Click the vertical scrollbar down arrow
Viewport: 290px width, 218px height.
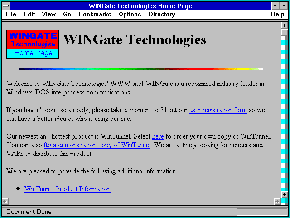pos(285,194)
